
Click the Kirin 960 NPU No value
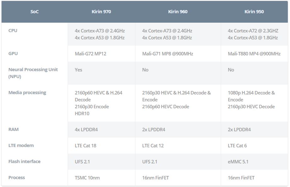(145, 70)
